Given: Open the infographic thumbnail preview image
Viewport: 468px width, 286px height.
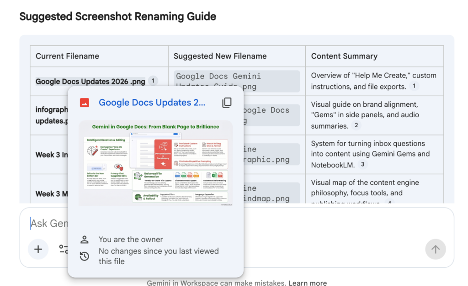Looking at the screenshot, I should click(155, 163).
